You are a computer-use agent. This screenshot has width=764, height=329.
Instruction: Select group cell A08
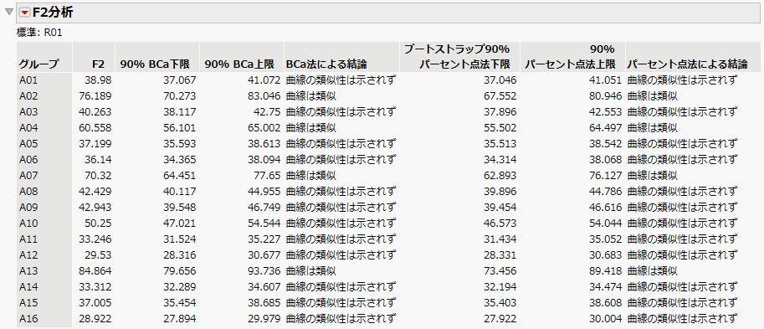[x=28, y=192]
